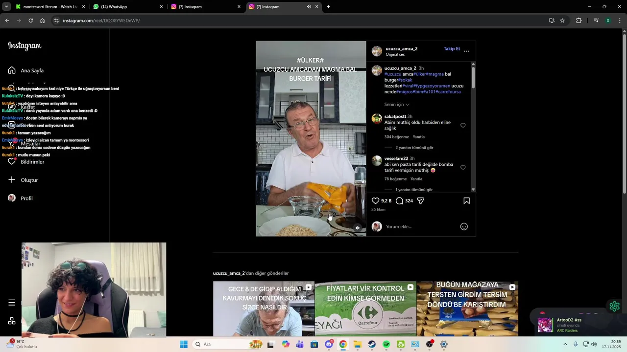
Task: Open the volume control in the system tray
Action: coord(594,344)
